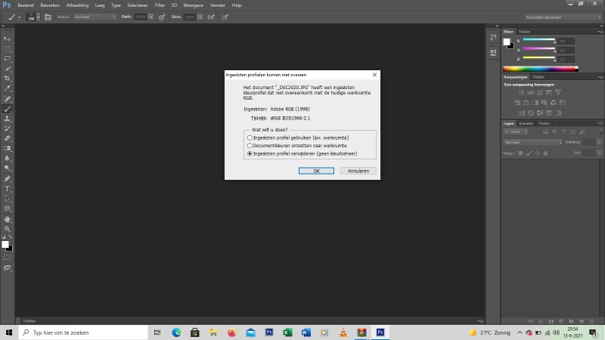
Task: Select the Blur tool
Action: click(x=8, y=158)
